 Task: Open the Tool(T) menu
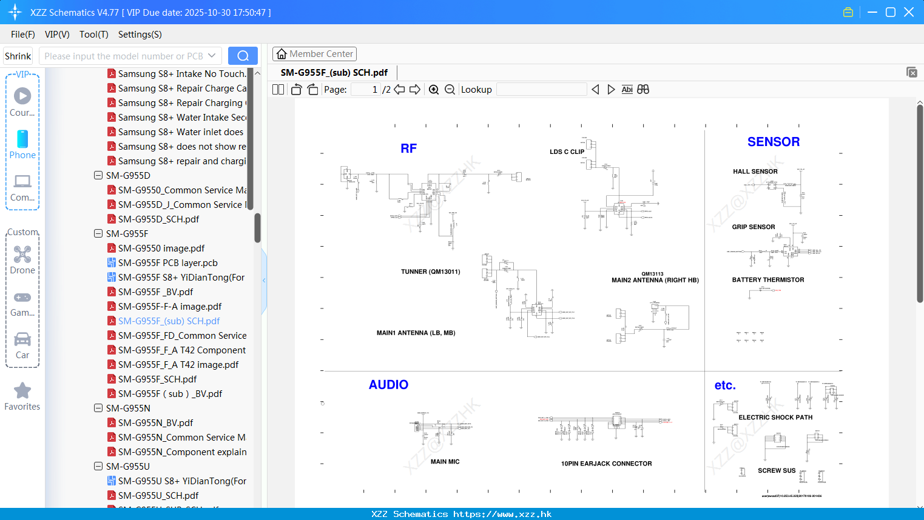coord(94,35)
